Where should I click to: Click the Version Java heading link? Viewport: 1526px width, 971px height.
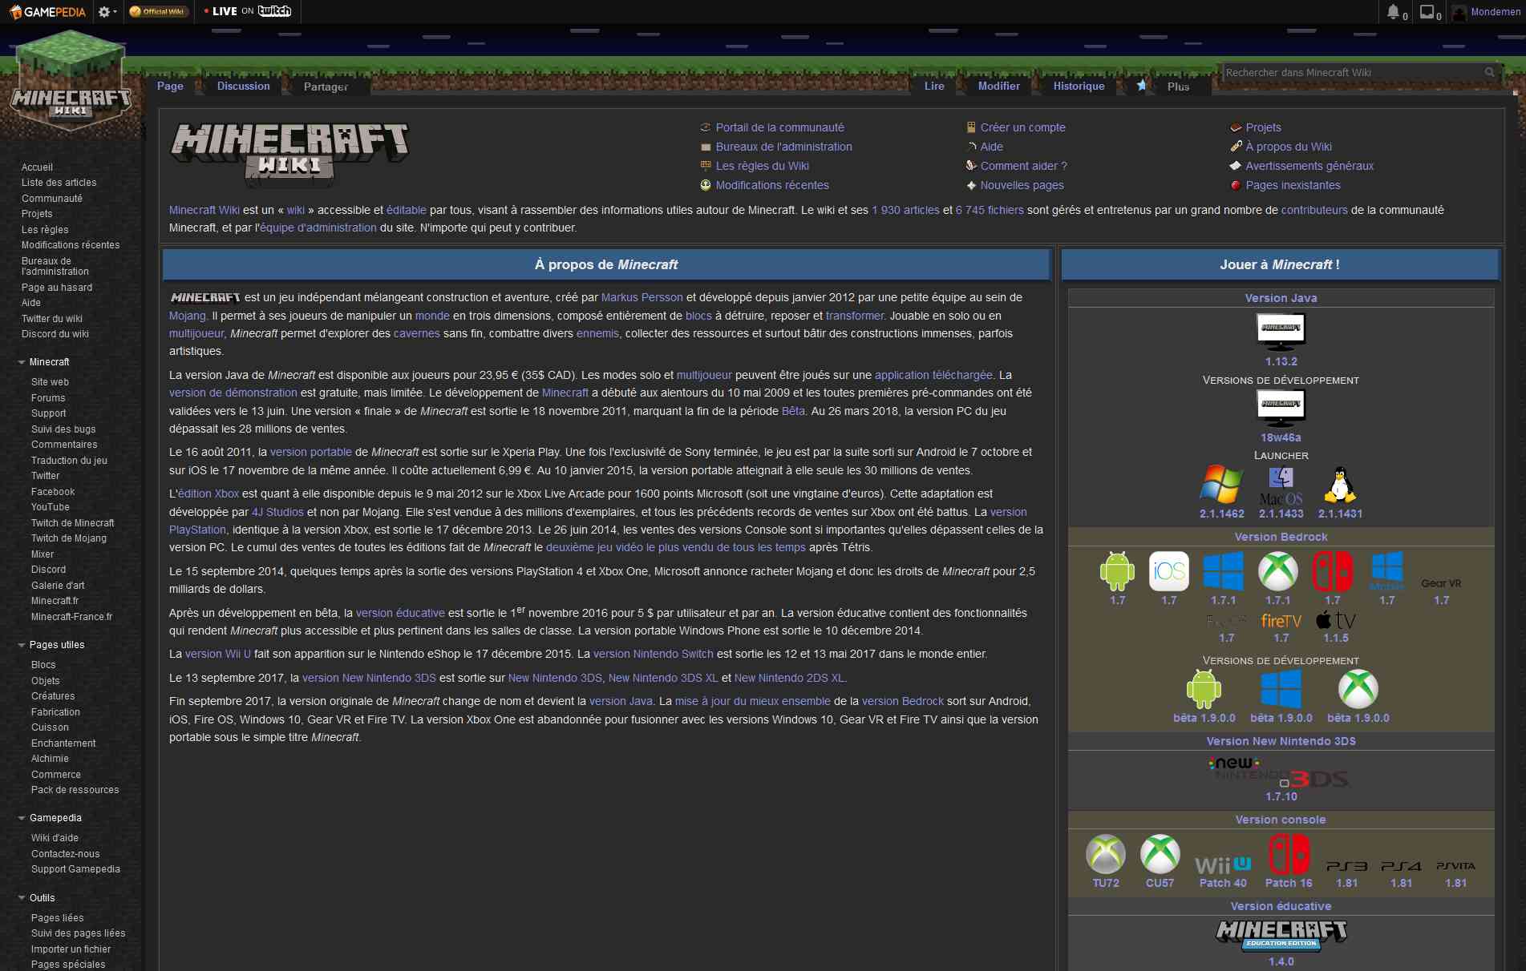[1281, 298]
